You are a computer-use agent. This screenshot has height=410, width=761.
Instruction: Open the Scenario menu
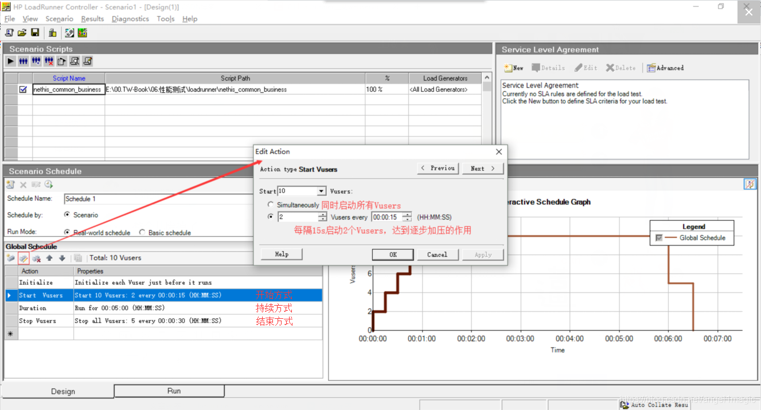pyautogui.click(x=60, y=19)
